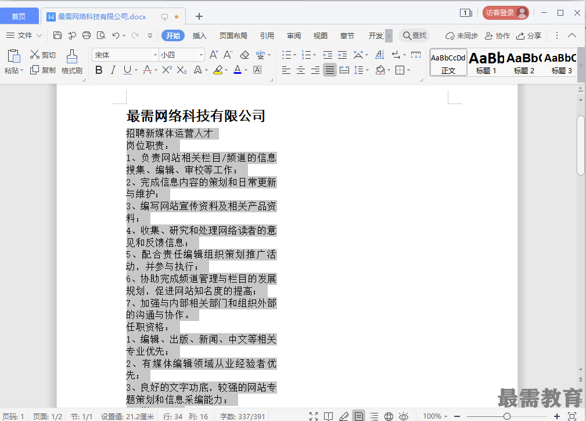Viewport: 586px width, 421px height.
Task: Click the vertical scrollbar thumb
Action: tap(580, 145)
